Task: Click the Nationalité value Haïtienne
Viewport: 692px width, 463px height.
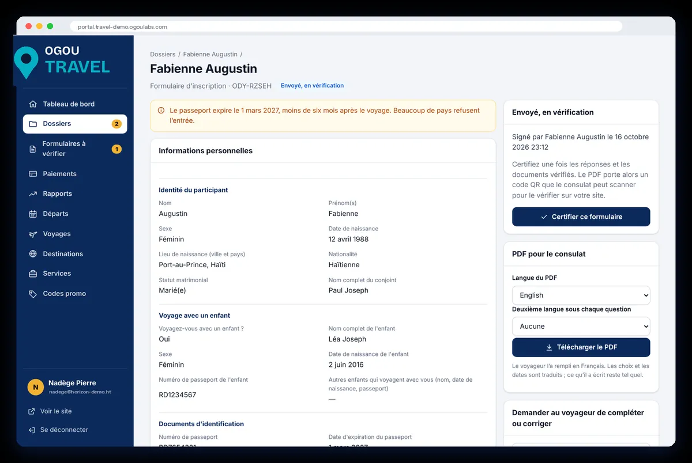Action: tap(344, 265)
